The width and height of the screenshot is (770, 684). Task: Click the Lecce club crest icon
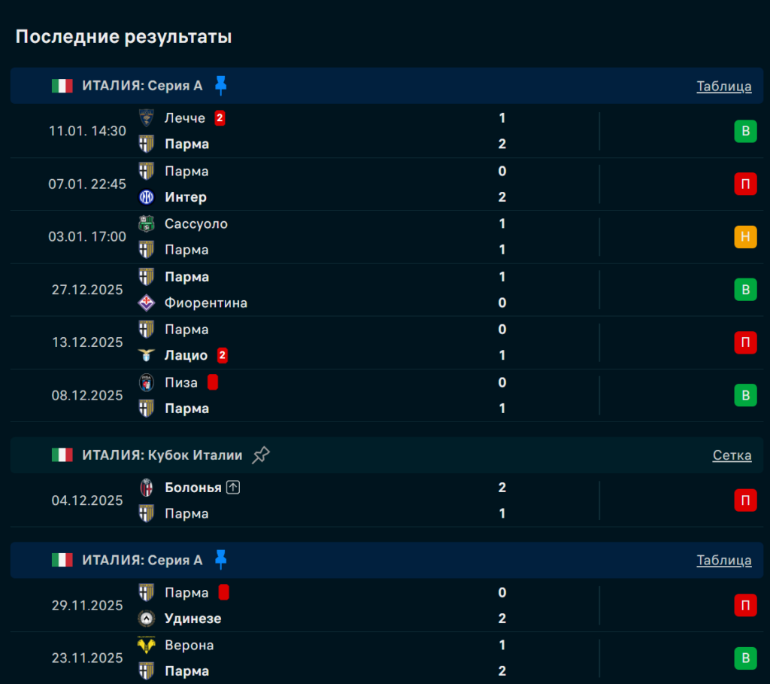pyautogui.click(x=146, y=117)
